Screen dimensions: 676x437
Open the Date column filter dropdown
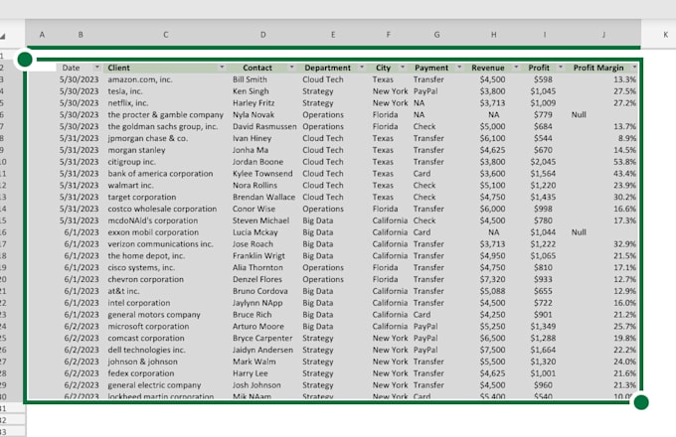pyautogui.click(x=97, y=68)
